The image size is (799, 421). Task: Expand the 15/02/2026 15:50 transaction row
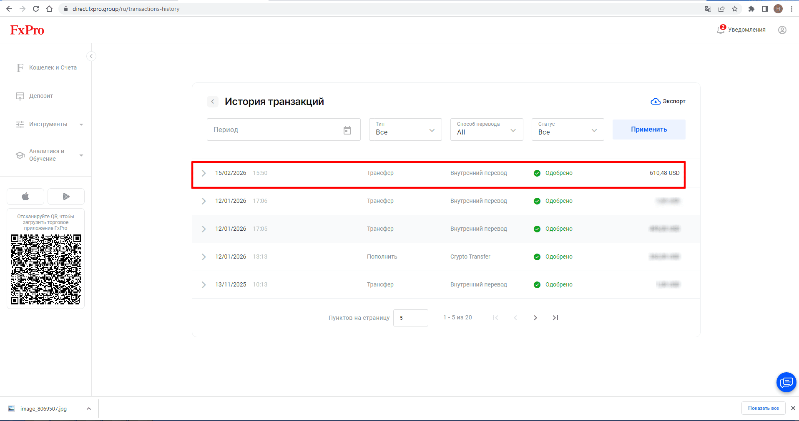(438, 173)
